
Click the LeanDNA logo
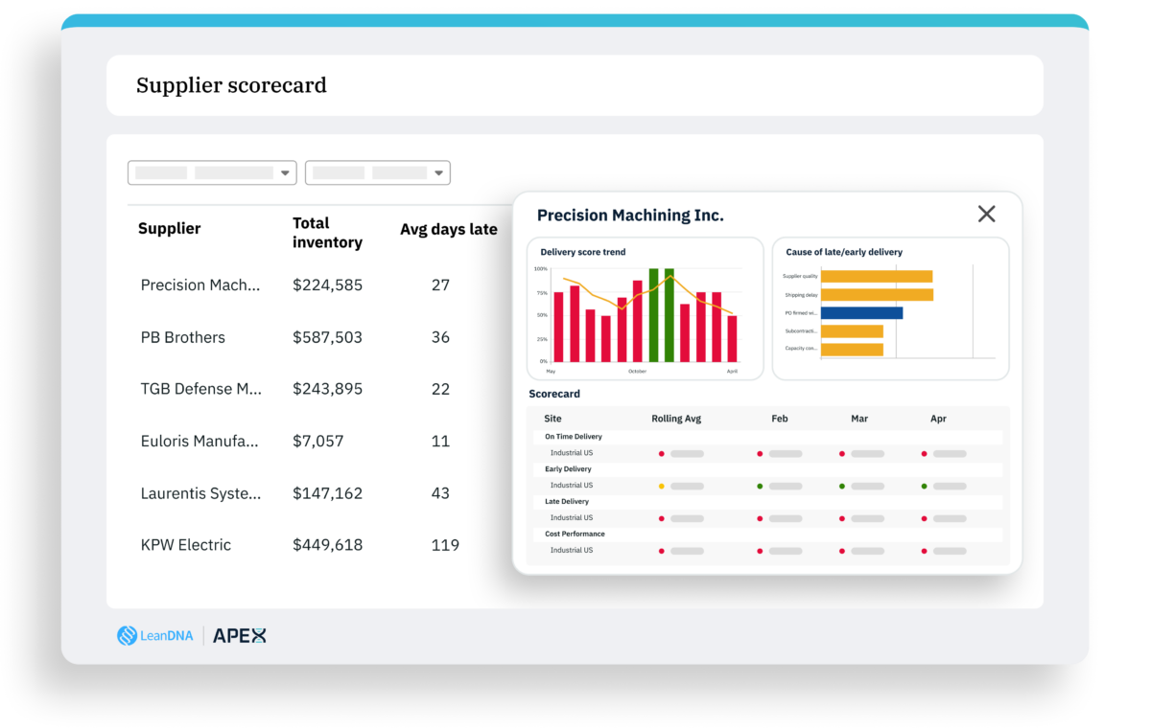(x=153, y=635)
